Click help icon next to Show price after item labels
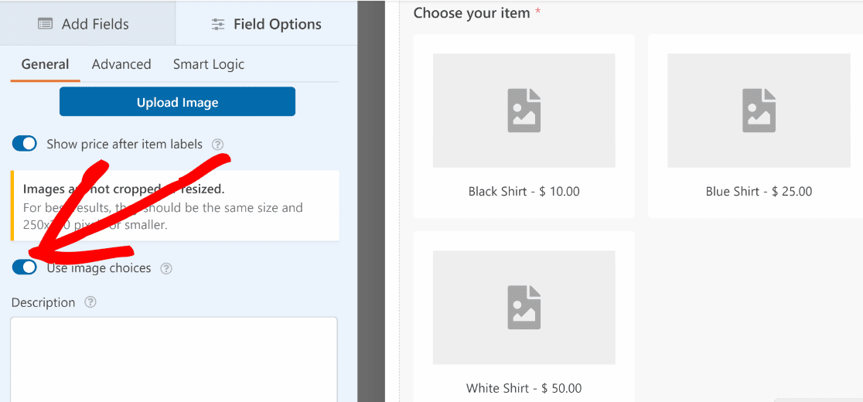The width and height of the screenshot is (863, 402). pos(218,145)
